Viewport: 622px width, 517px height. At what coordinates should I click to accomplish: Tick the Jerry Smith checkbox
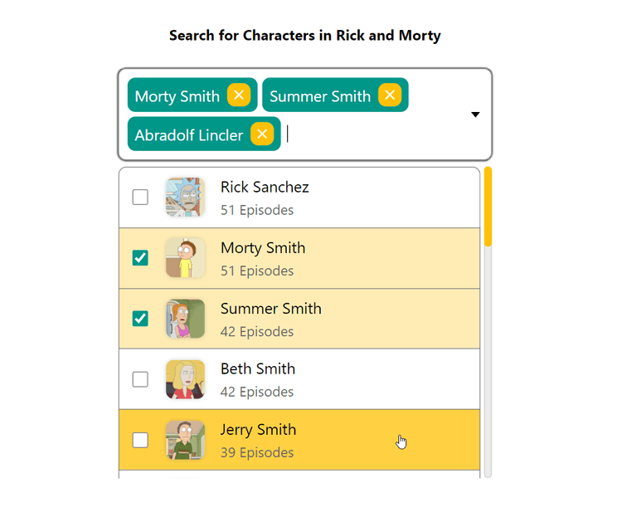click(140, 440)
